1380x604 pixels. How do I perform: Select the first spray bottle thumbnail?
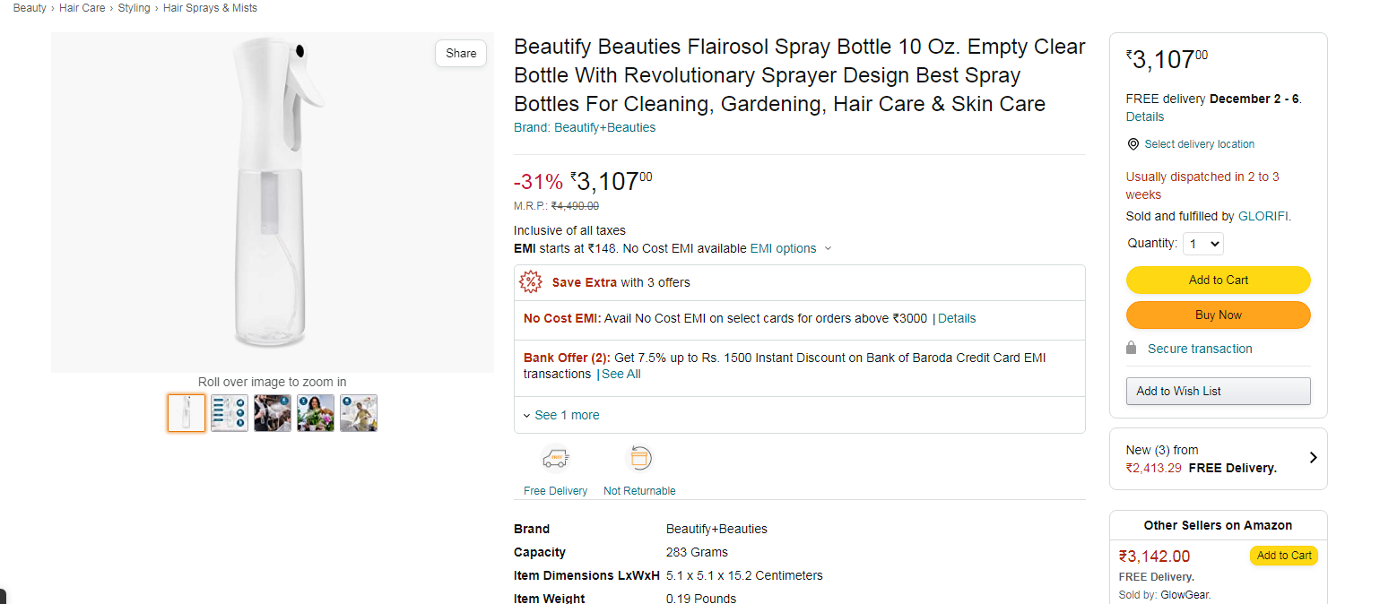click(187, 413)
